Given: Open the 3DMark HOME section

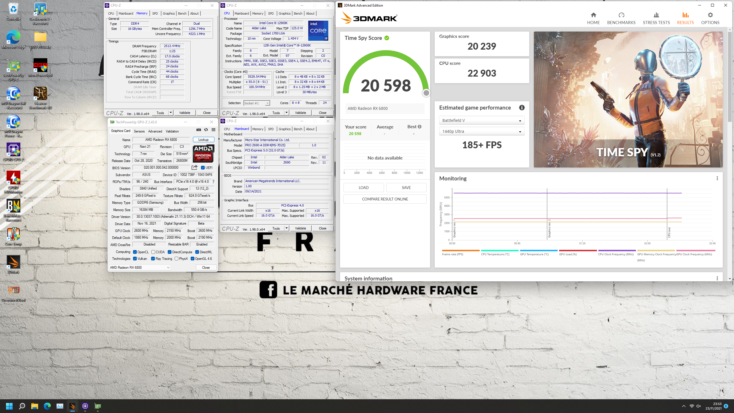Looking at the screenshot, I should click(593, 18).
